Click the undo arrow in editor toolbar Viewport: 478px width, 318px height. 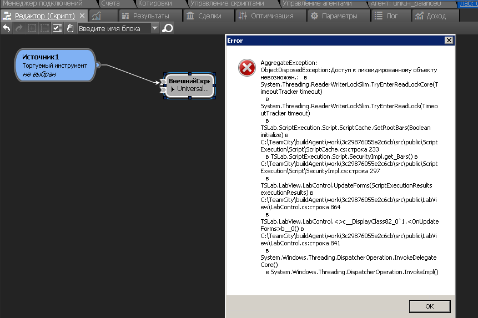pyautogui.click(x=7, y=28)
